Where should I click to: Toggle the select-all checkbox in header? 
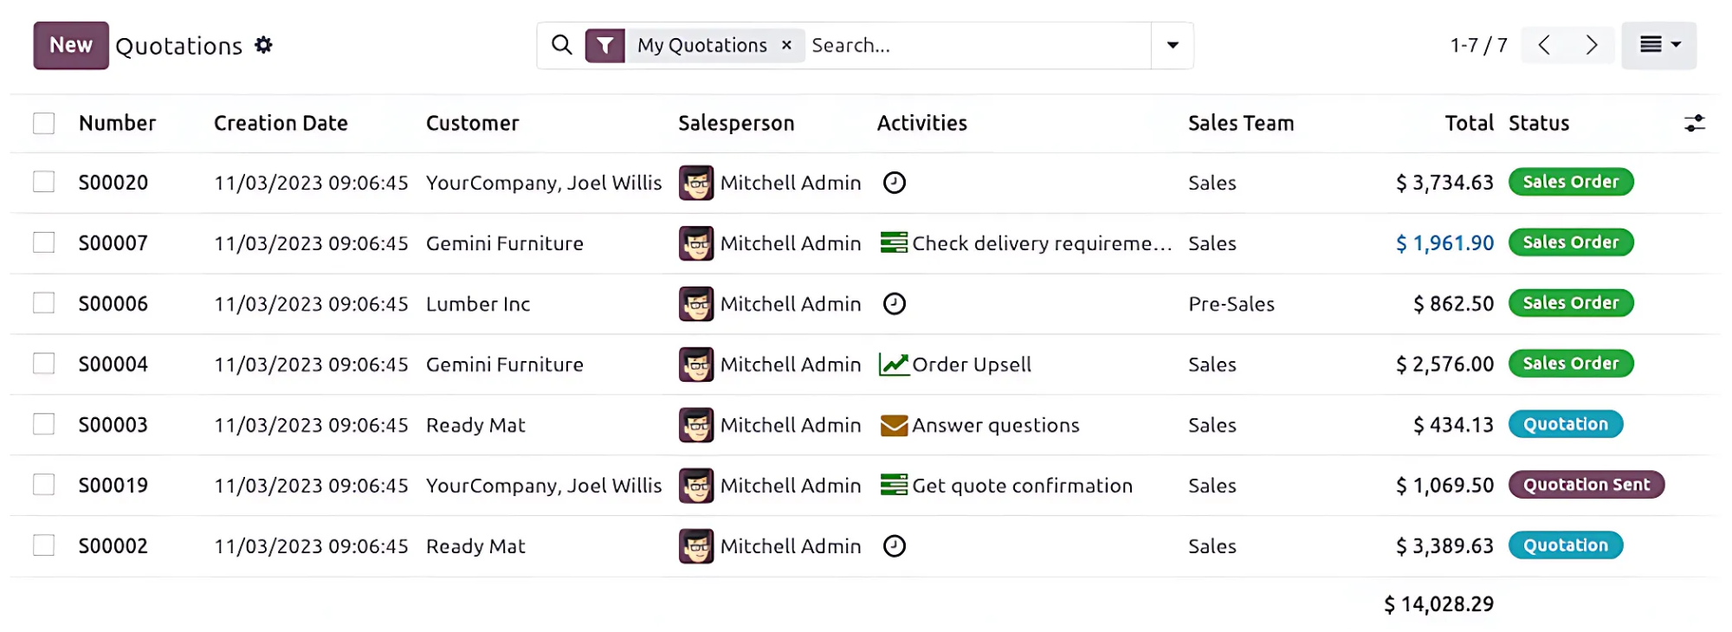click(44, 124)
